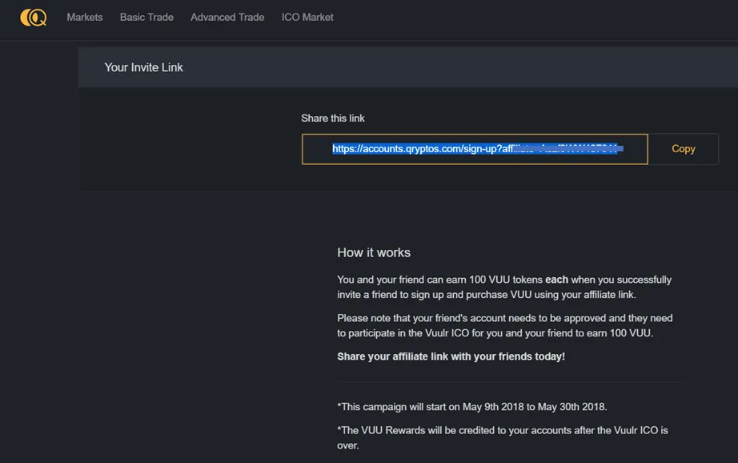Select the invite link URL field
738x463 pixels.
[475, 149]
